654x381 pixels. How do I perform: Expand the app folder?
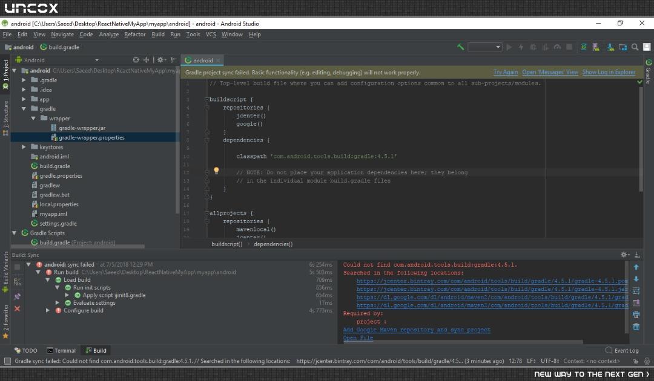pyautogui.click(x=24, y=99)
